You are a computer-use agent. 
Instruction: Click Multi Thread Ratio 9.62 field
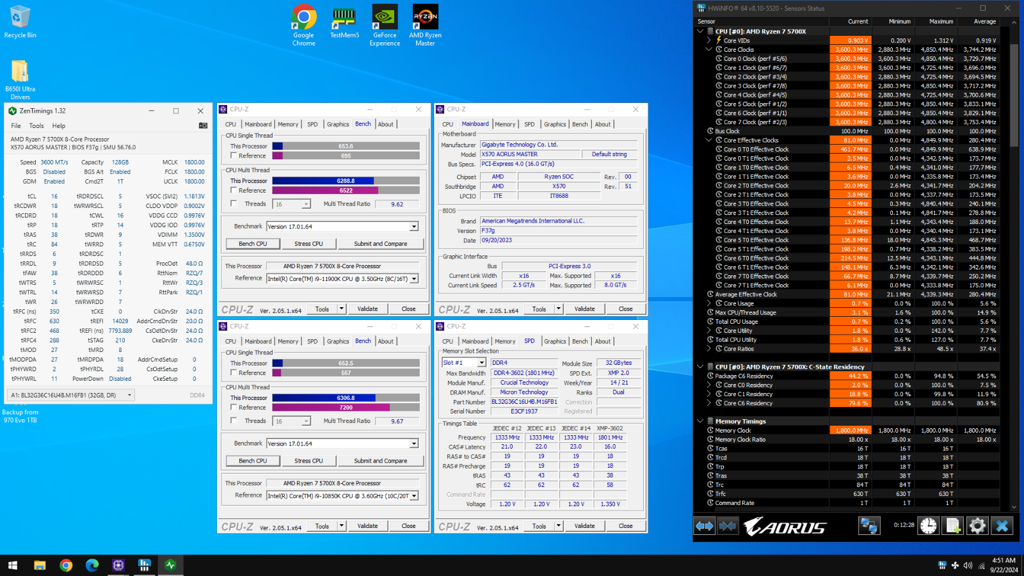397,204
